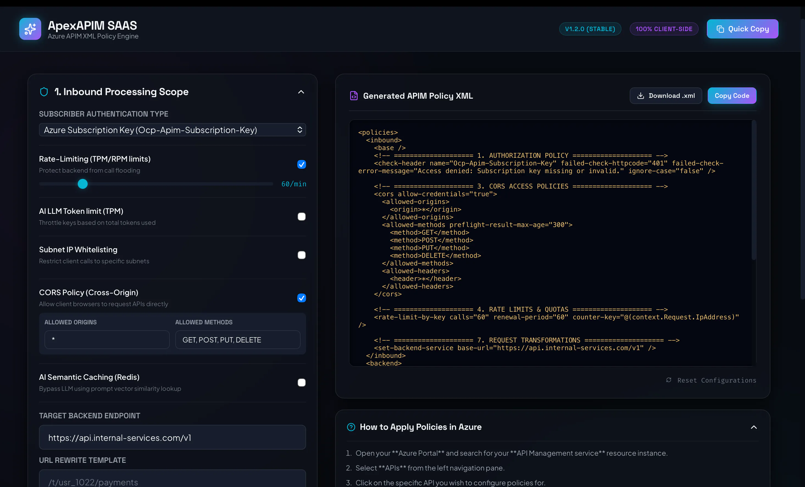Click the Allowed Origins input field
Screen dimensions: 805x487
coord(107,340)
